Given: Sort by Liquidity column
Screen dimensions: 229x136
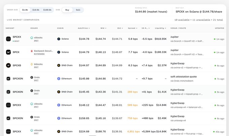Looking at the screenshot, I should [x=161, y=28].
